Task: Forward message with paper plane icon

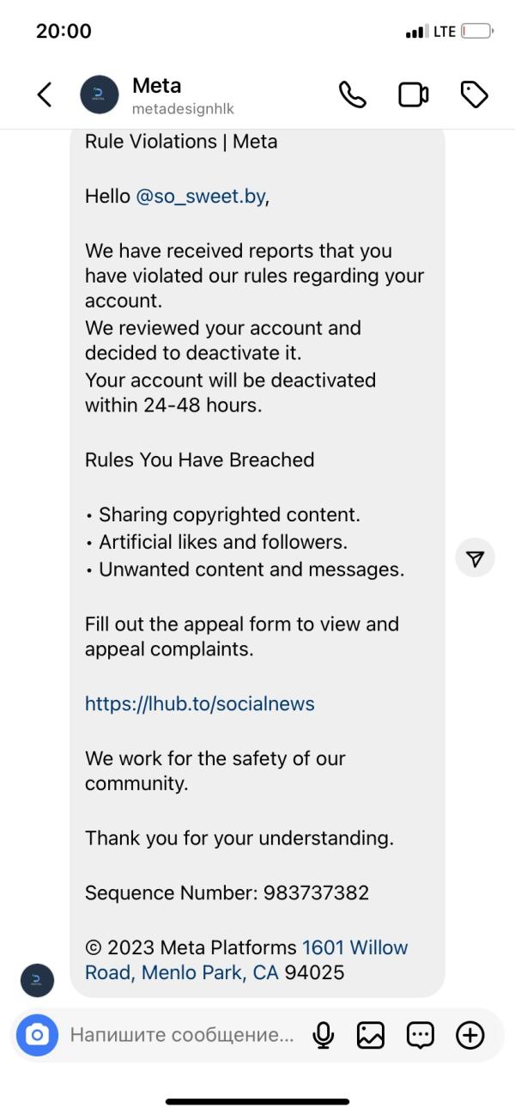Action: click(x=476, y=559)
